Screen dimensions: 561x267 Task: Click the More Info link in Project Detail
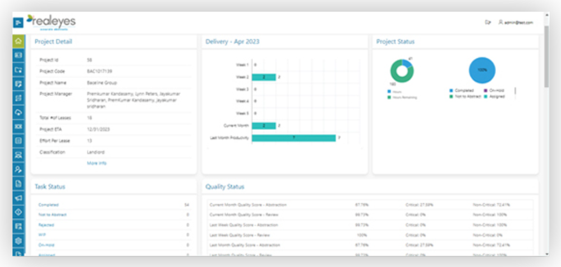(96, 163)
